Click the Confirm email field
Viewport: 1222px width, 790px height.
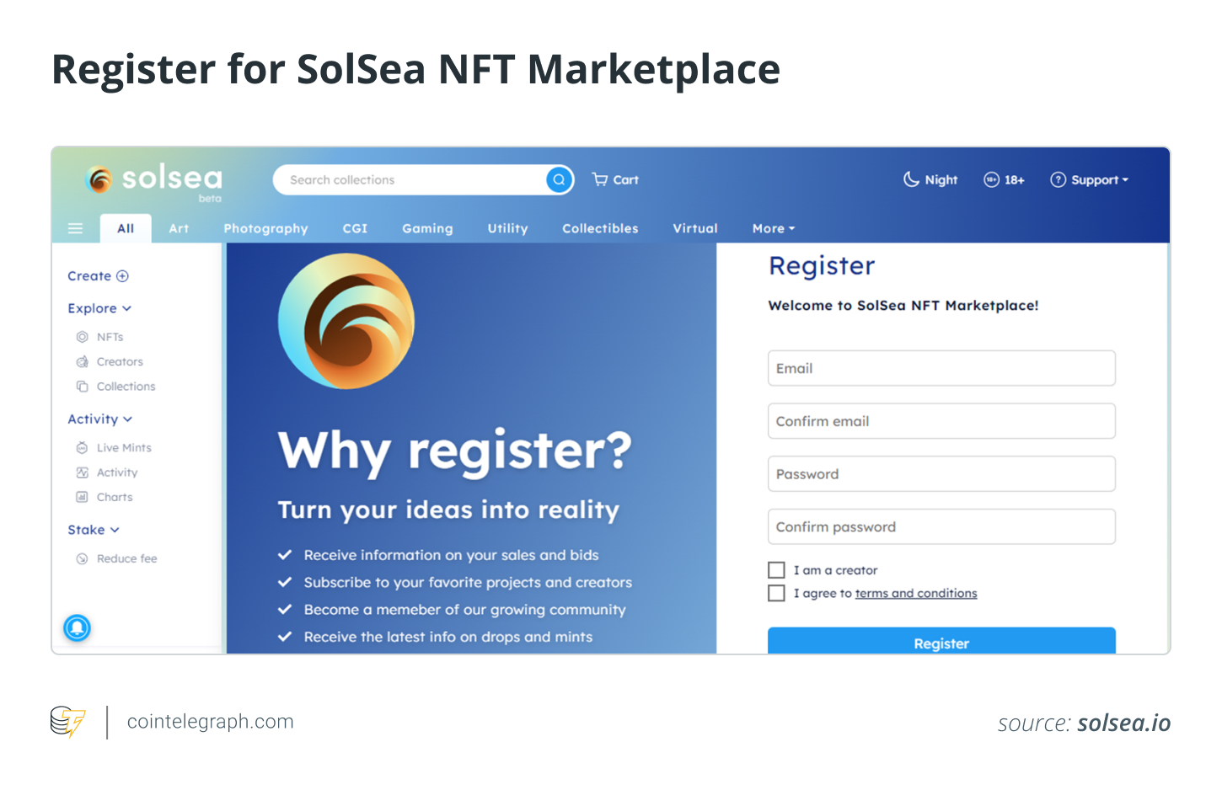[941, 421]
